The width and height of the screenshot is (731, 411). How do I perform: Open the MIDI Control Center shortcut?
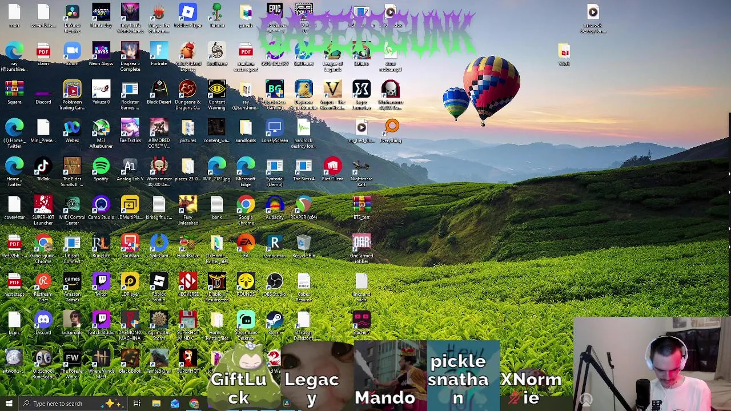72,211
